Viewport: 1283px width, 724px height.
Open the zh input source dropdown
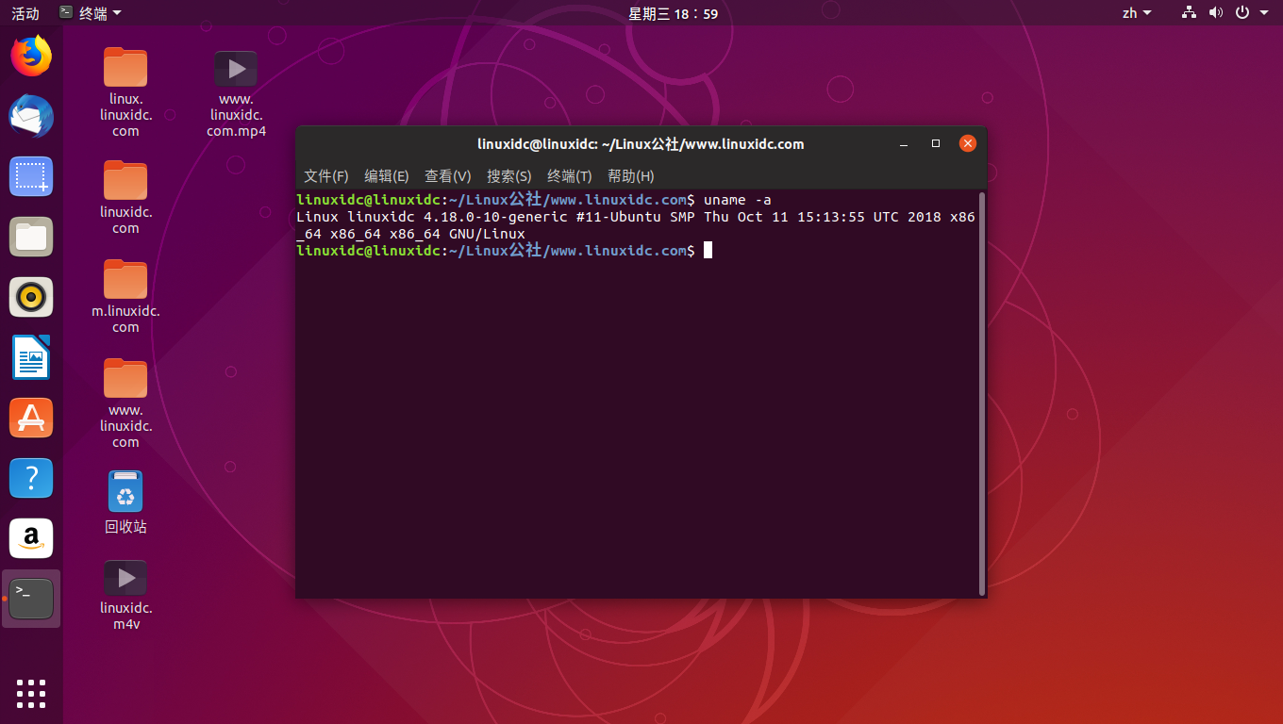point(1136,13)
